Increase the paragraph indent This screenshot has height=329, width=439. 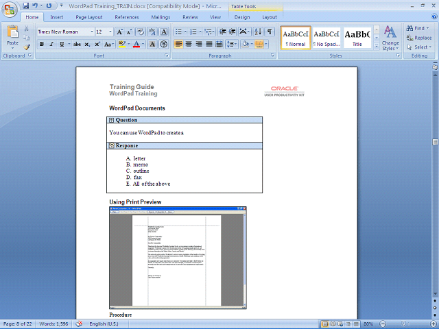(232, 32)
